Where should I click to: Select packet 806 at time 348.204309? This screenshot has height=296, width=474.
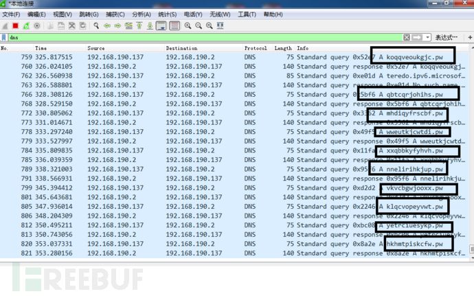tap(234, 216)
